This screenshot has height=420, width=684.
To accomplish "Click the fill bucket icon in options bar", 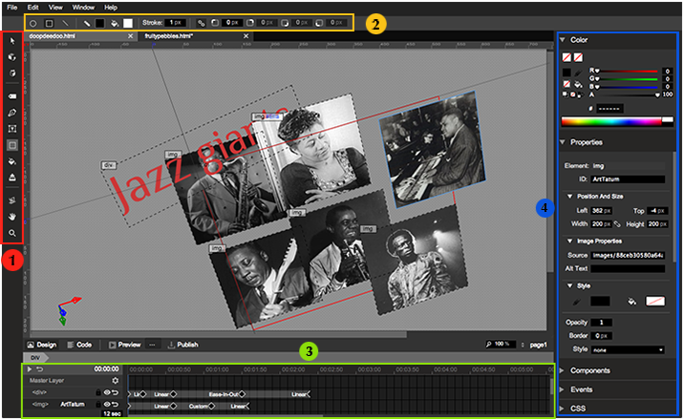I will [115, 23].
